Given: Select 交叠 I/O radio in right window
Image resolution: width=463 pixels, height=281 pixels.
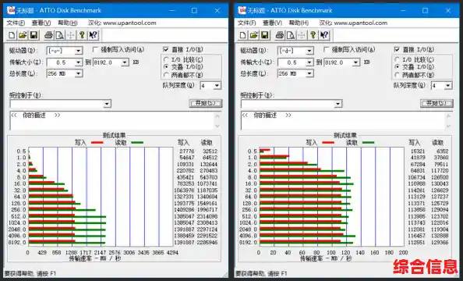Looking at the screenshot, I should [398, 67].
